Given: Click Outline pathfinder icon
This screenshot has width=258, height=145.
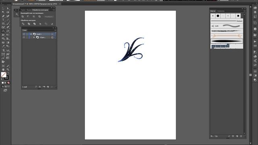Looking at the screenshot, I should click(46, 24).
